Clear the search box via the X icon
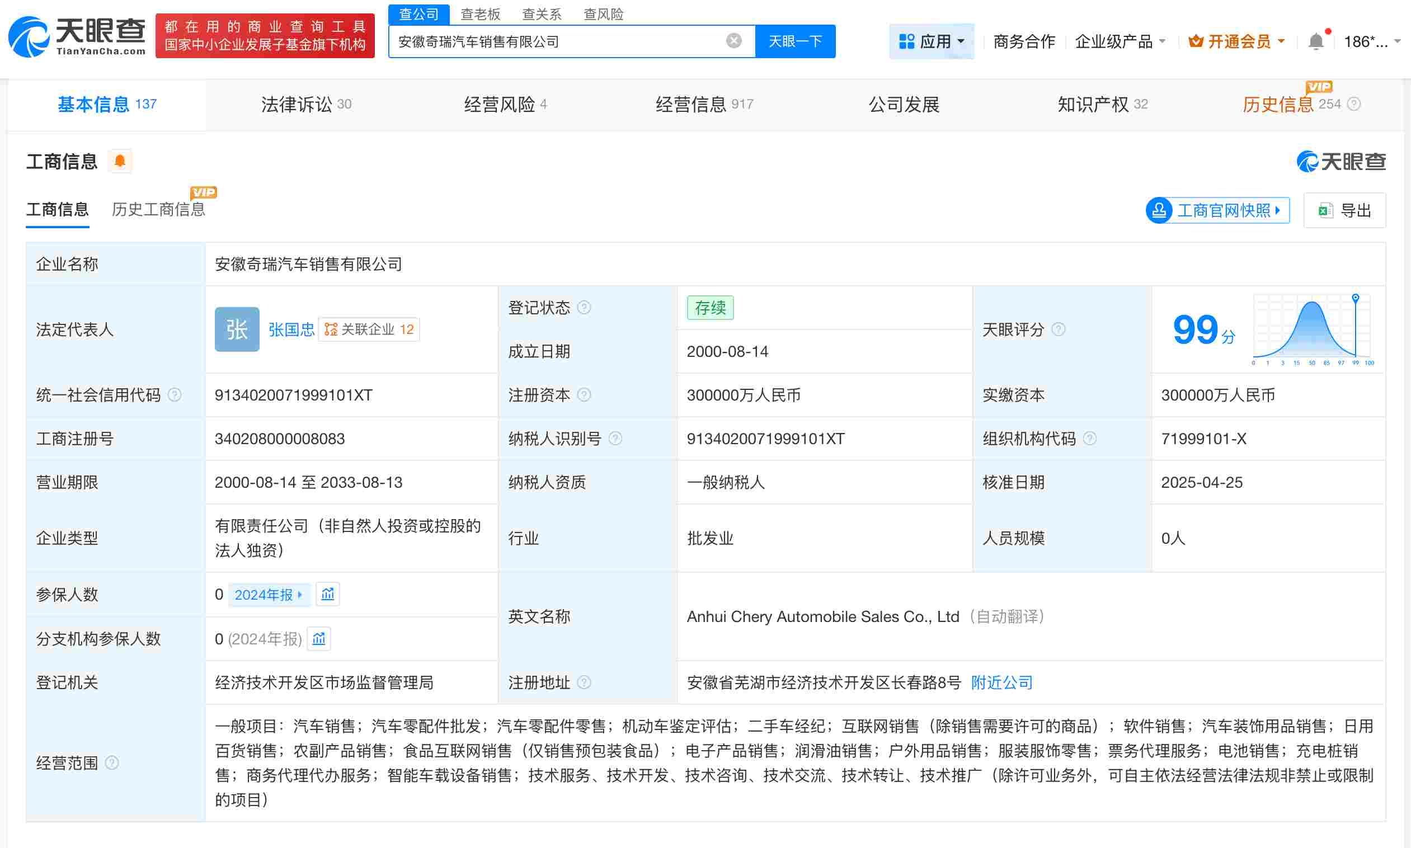This screenshot has width=1411, height=848. [733, 40]
